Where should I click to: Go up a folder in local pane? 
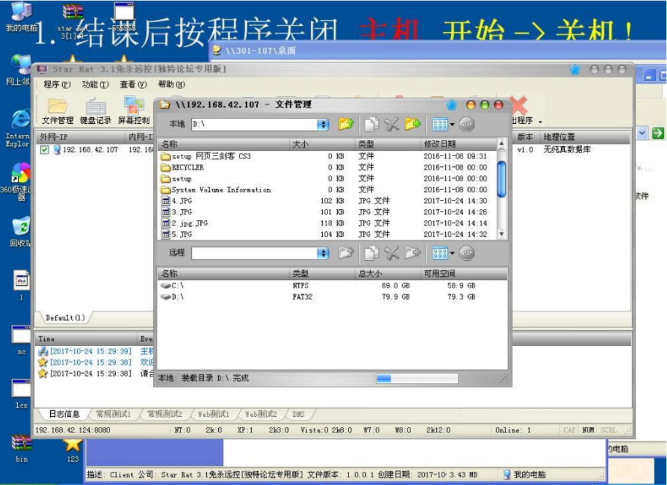346,124
